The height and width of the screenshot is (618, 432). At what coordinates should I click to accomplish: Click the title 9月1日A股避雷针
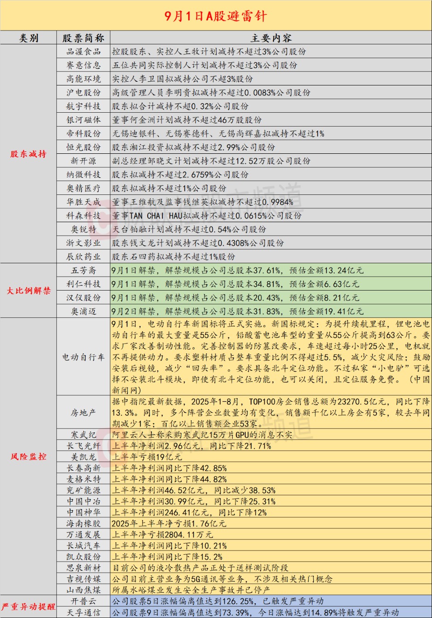(216, 16)
